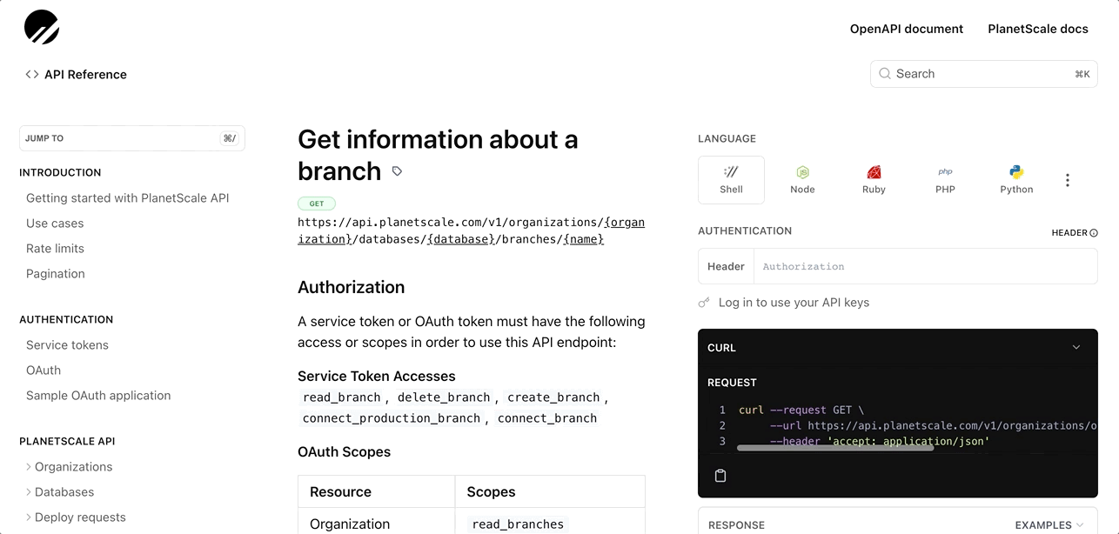The image size is (1119, 534).
Task: Click the delete_branch access token
Action: click(444, 397)
